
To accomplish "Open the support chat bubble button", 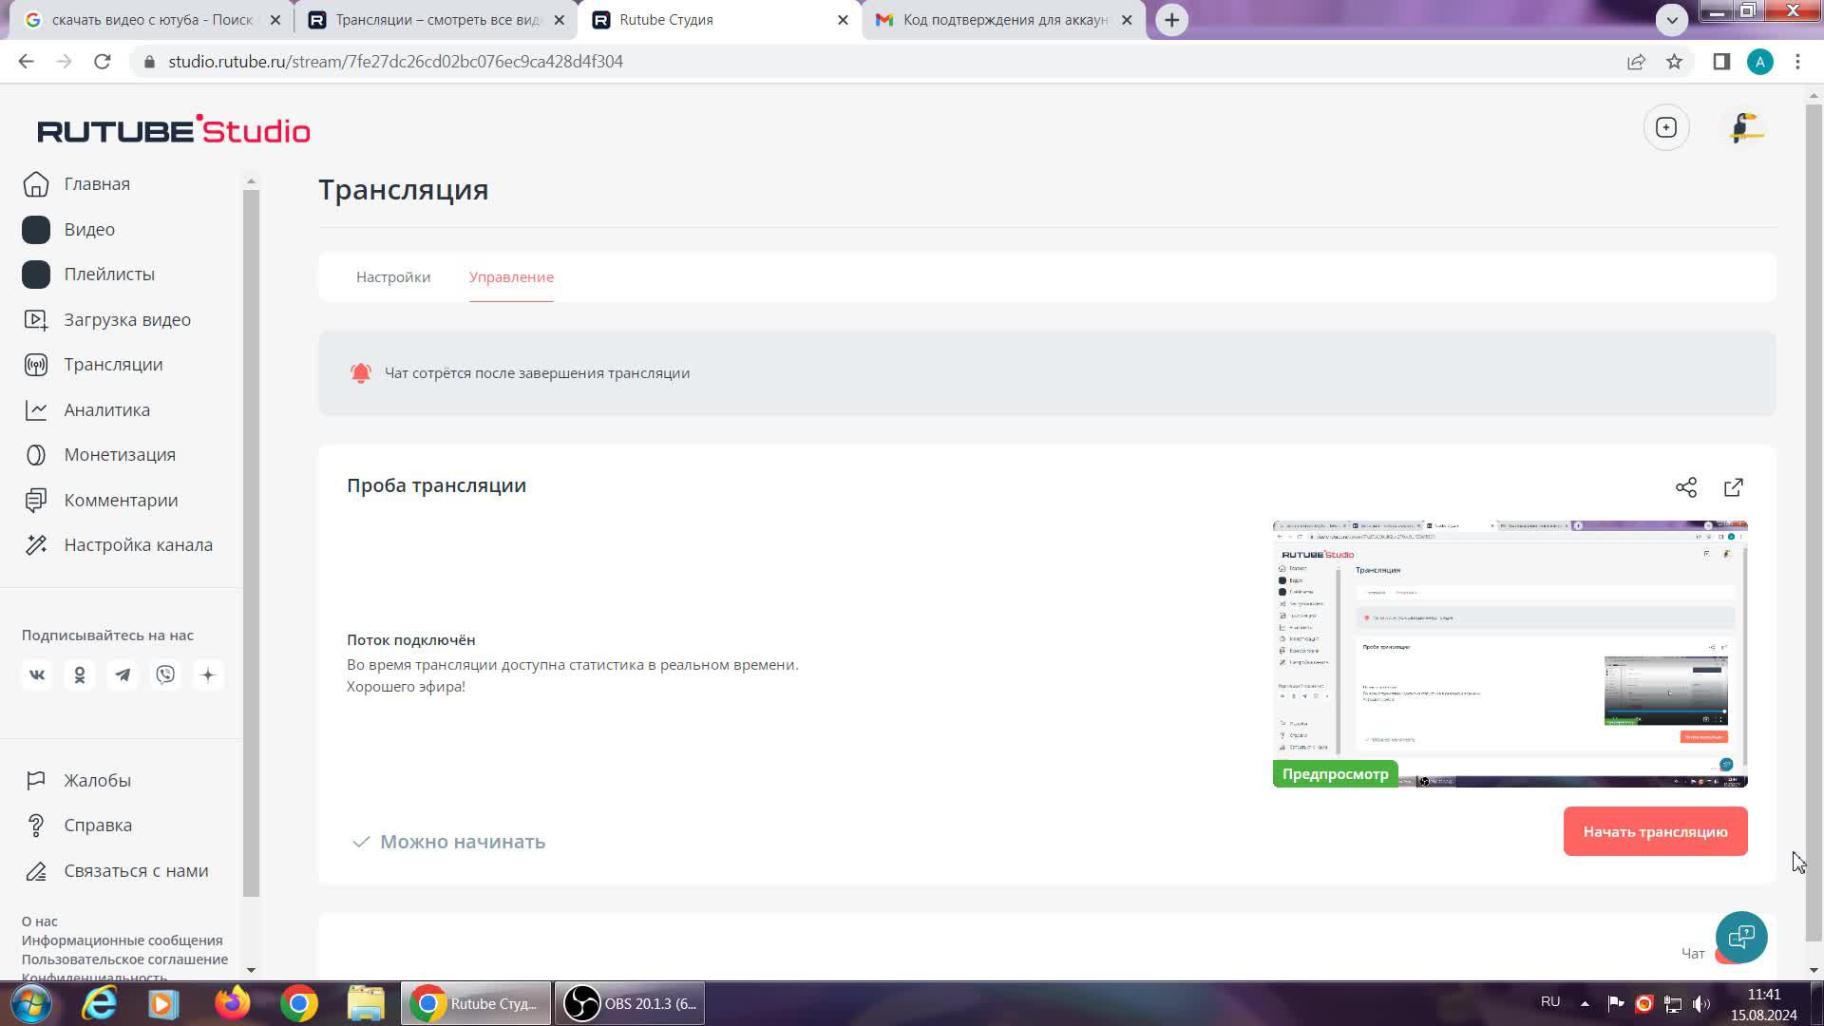I will (x=1741, y=938).
